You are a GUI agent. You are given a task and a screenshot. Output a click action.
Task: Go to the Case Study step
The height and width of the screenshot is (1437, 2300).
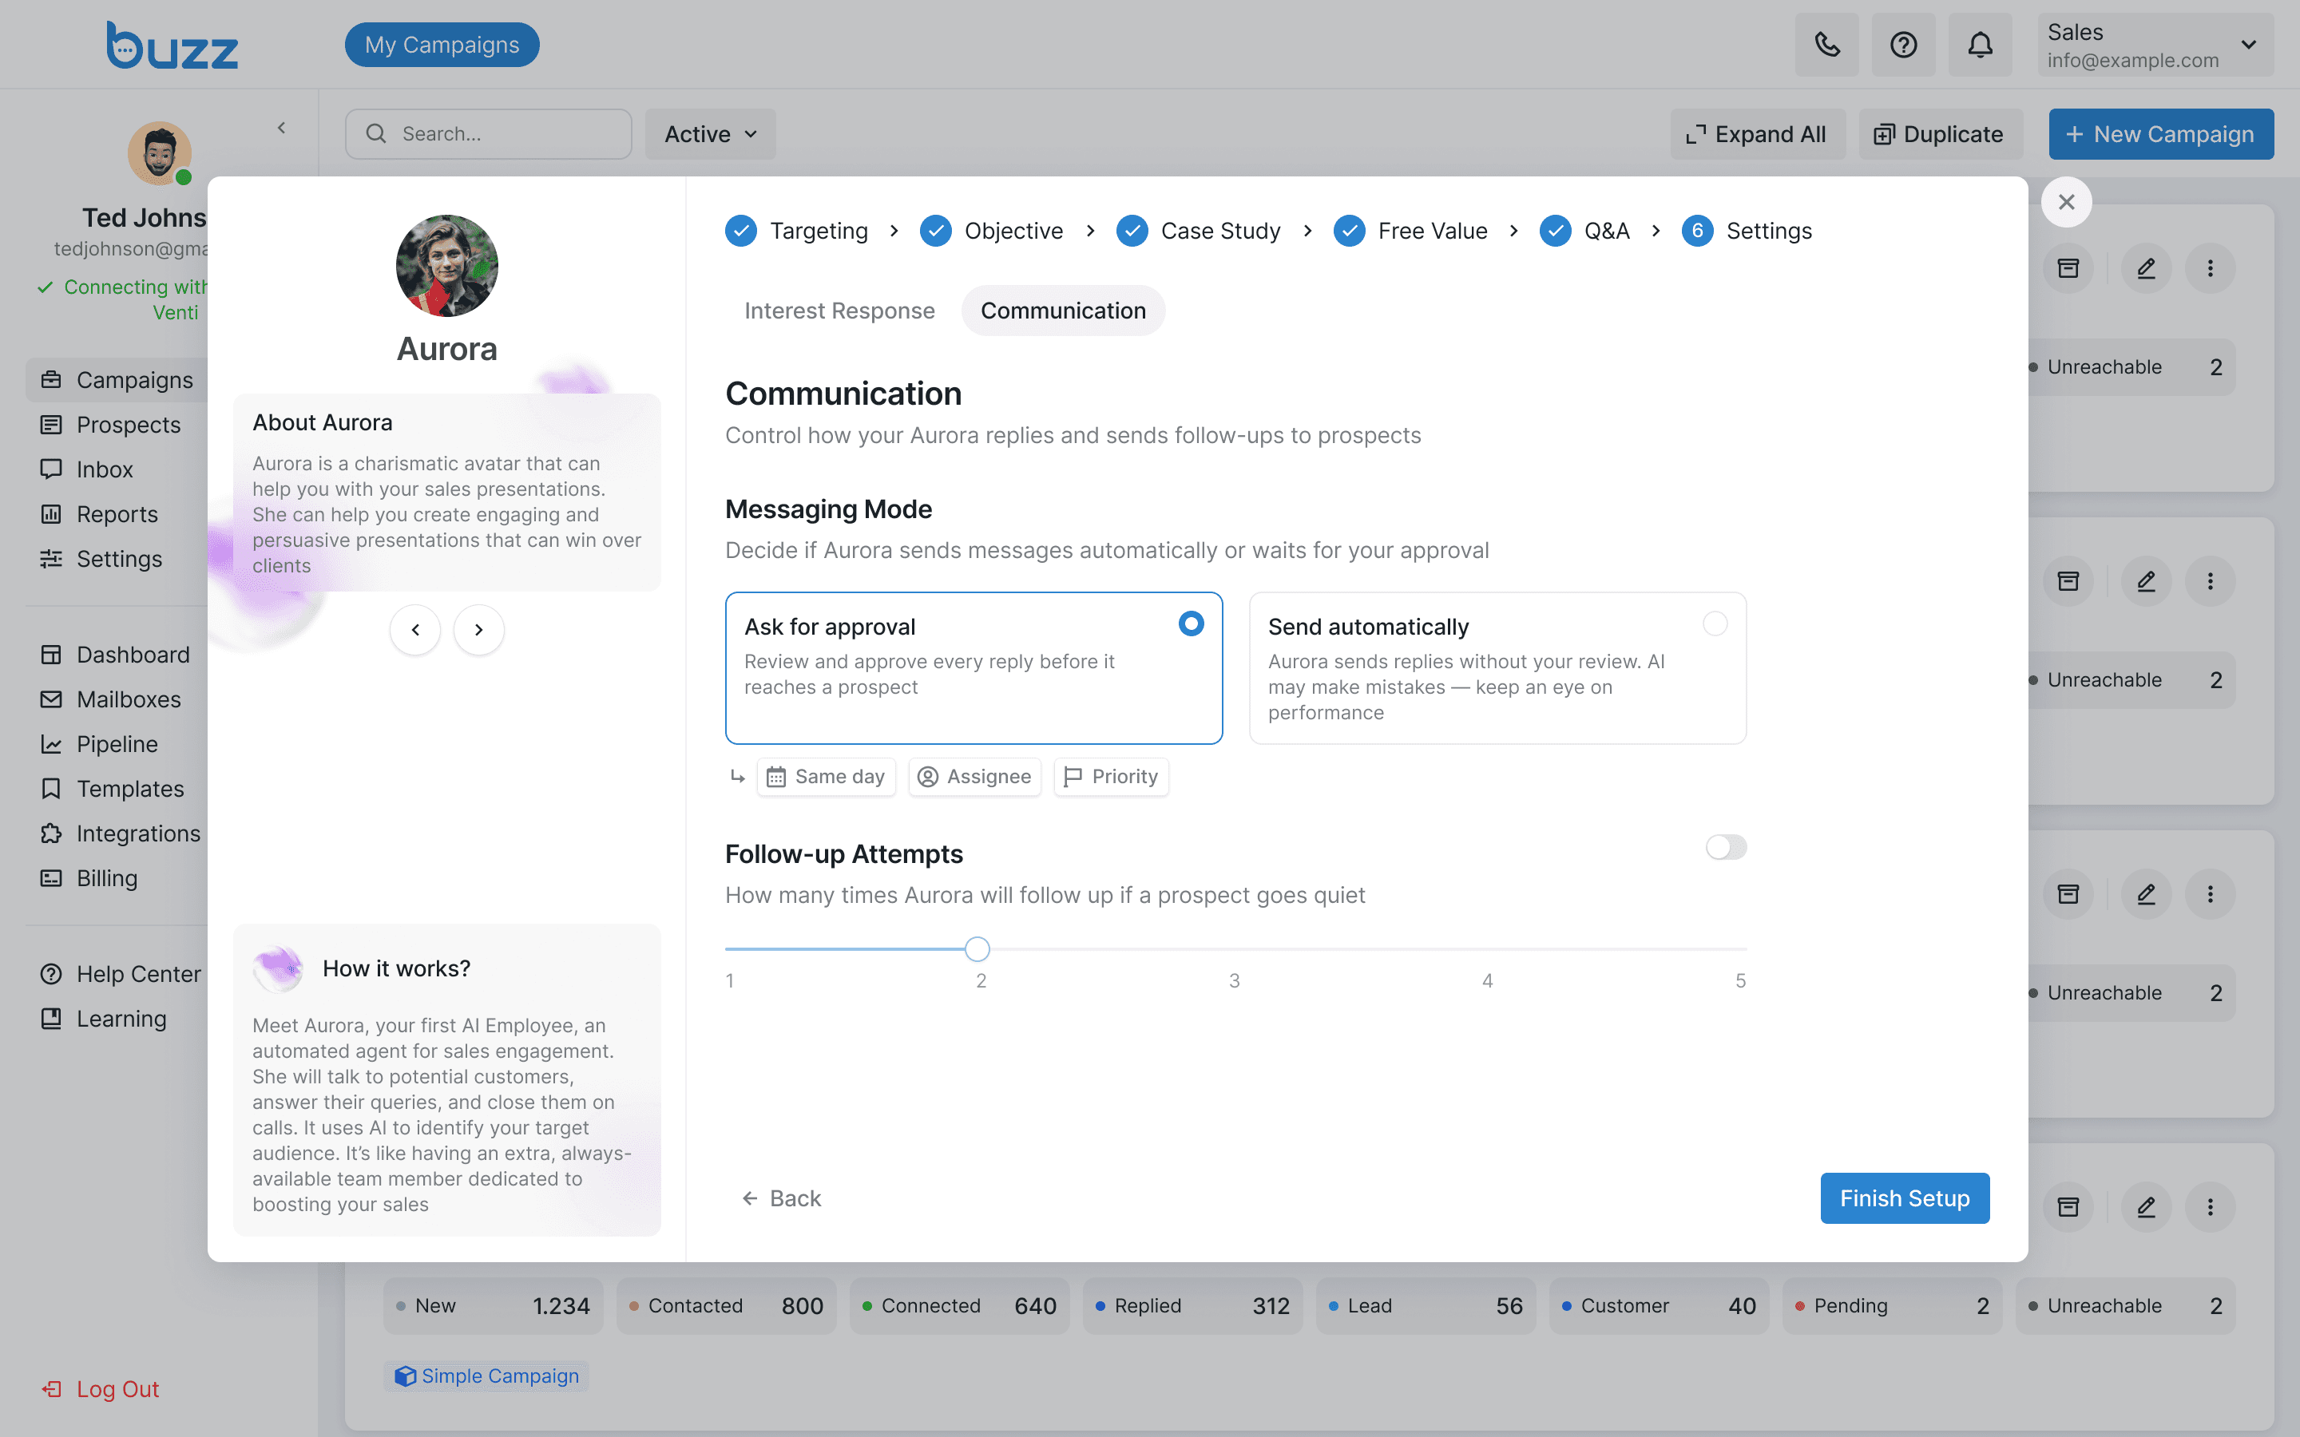point(1199,231)
